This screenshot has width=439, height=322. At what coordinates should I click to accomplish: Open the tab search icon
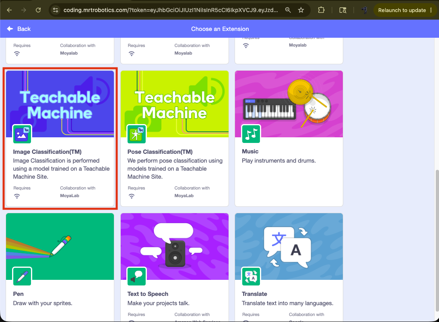[x=343, y=10]
